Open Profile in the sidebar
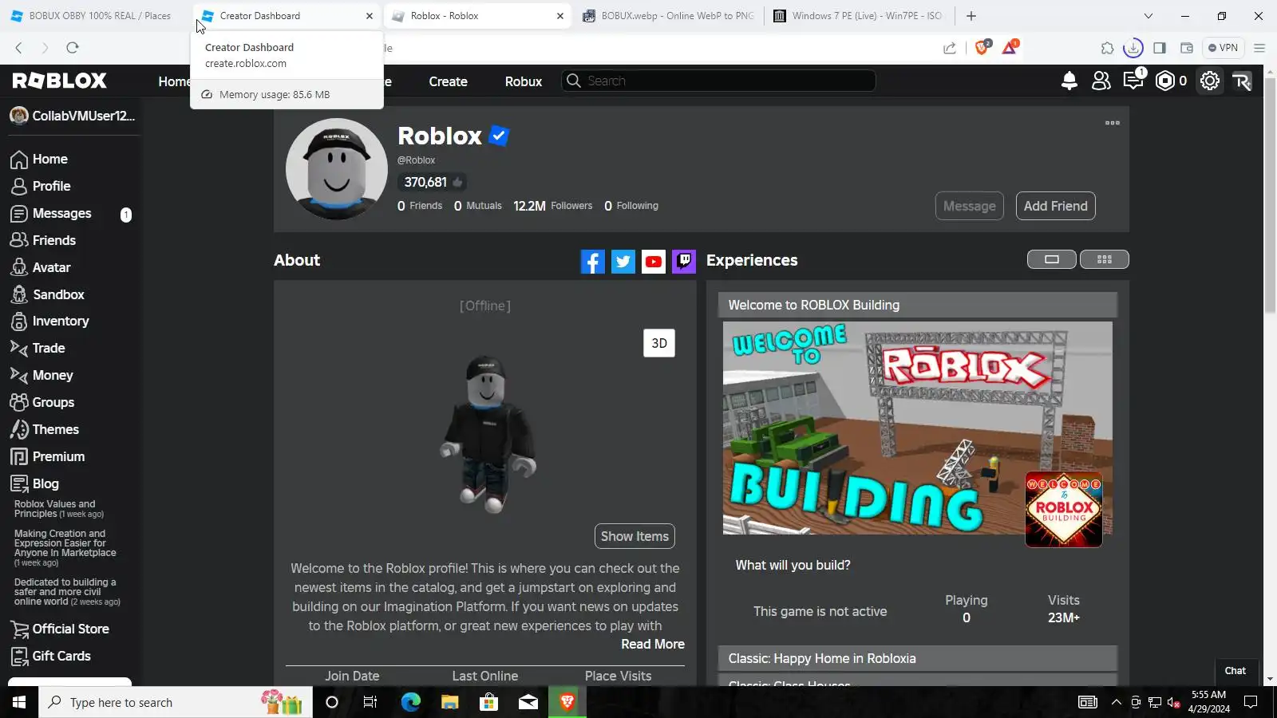The height and width of the screenshot is (718, 1277). click(x=42, y=187)
